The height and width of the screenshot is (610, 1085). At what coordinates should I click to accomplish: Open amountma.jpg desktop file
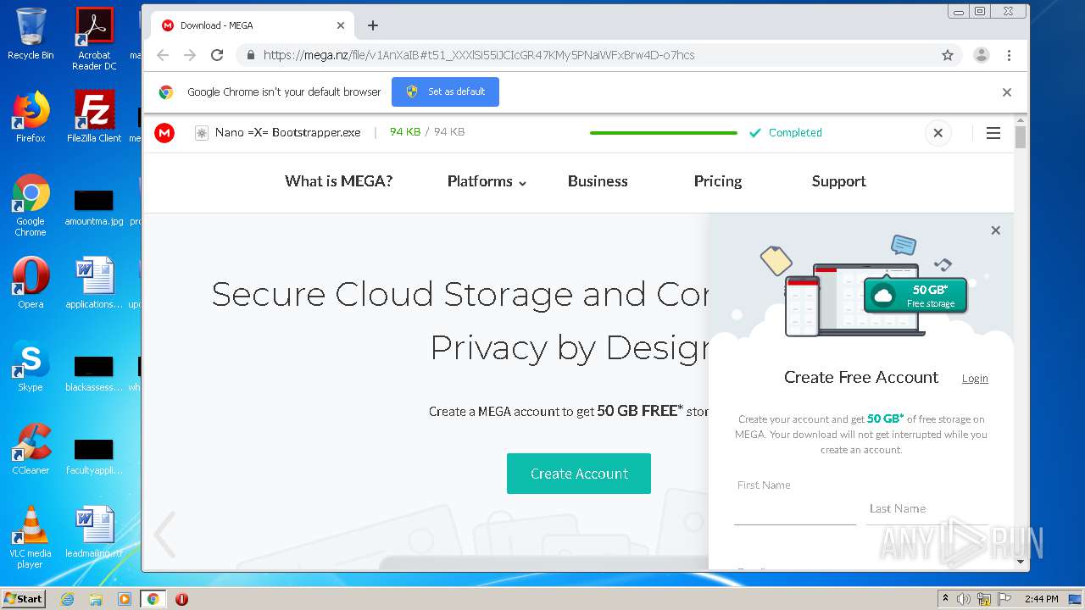click(94, 207)
